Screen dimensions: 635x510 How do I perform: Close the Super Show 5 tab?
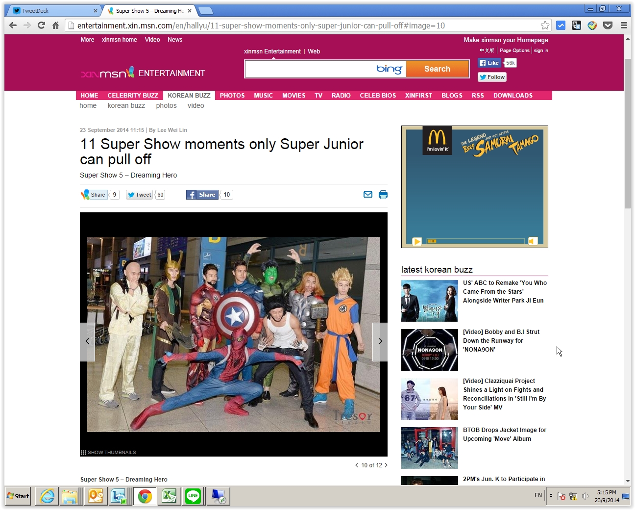pyautogui.click(x=190, y=10)
